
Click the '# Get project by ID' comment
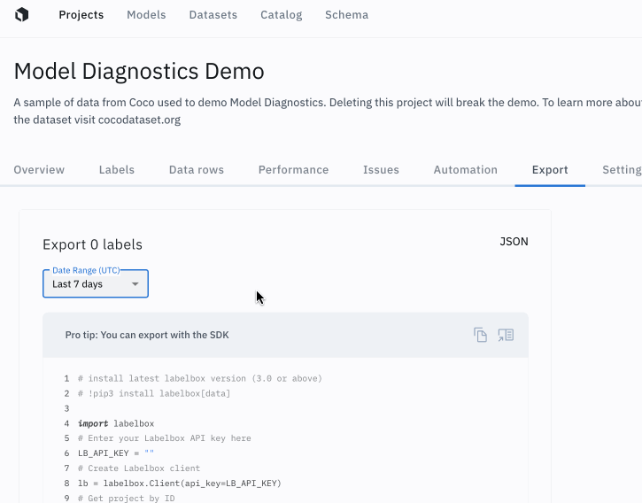point(126,498)
